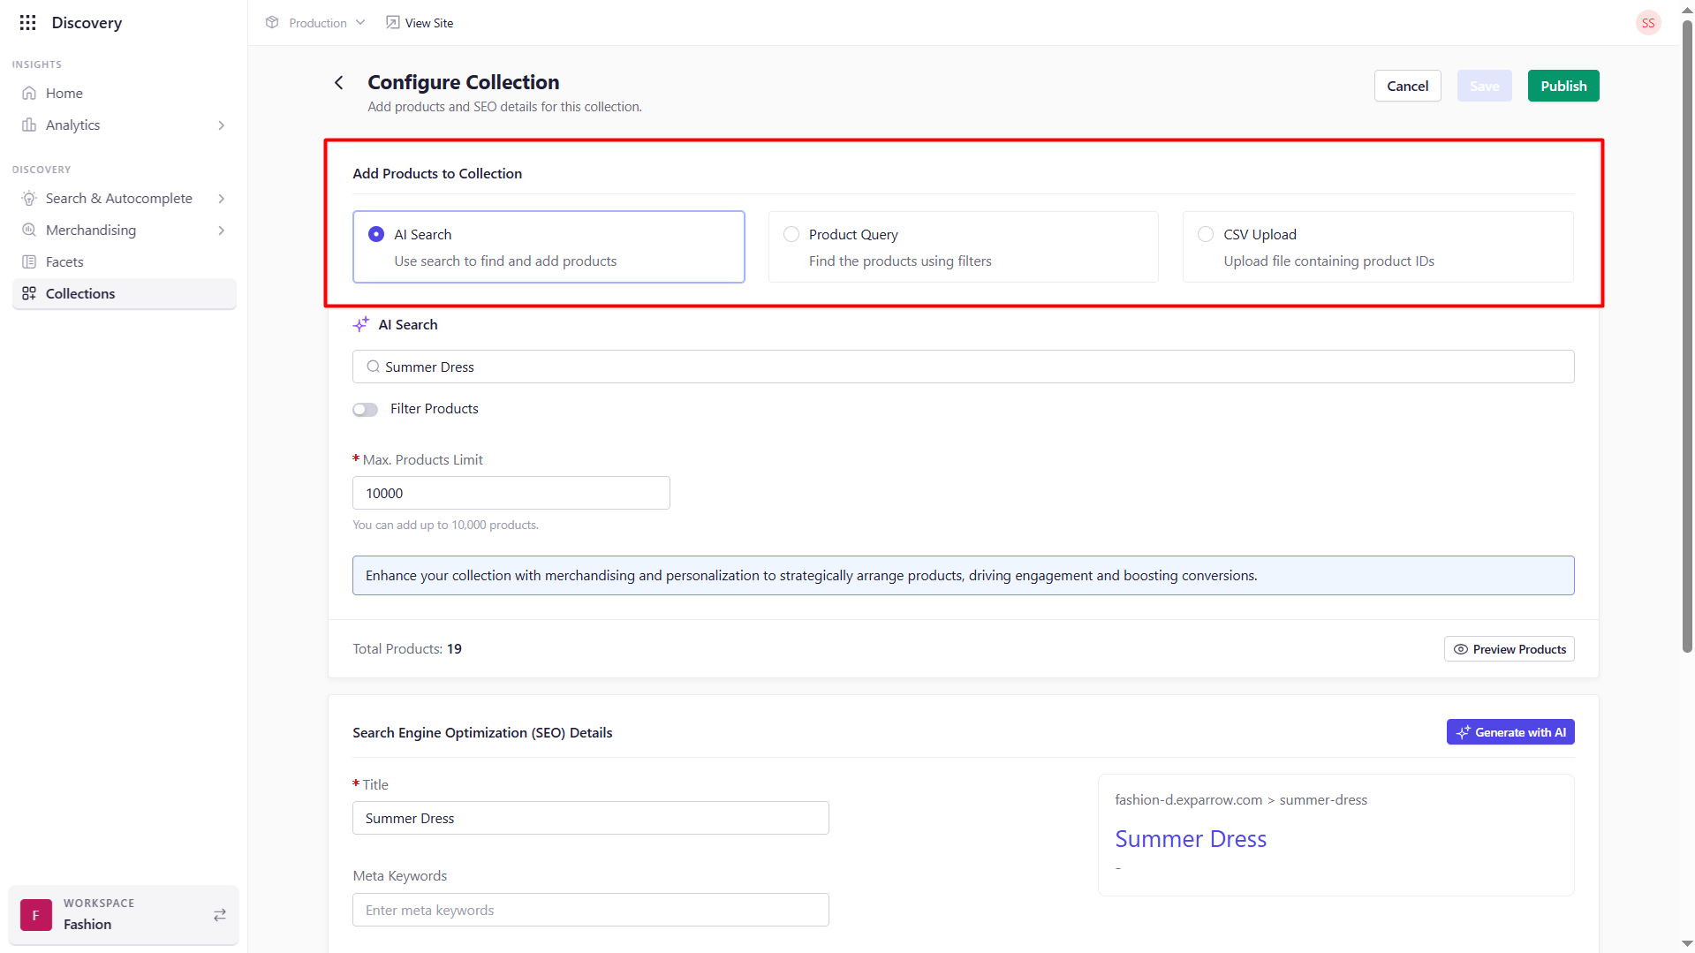Click the Facets sidebar icon
1695x953 pixels.
click(29, 262)
